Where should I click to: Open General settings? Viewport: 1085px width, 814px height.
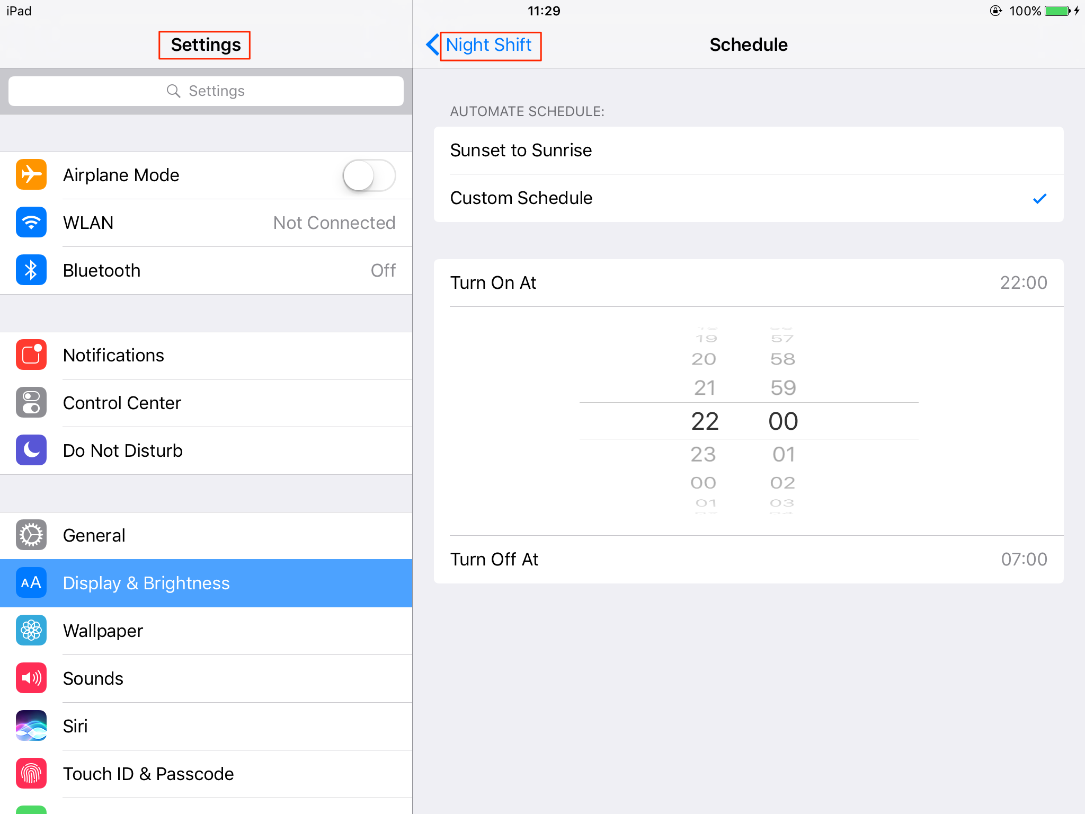click(206, 535)
